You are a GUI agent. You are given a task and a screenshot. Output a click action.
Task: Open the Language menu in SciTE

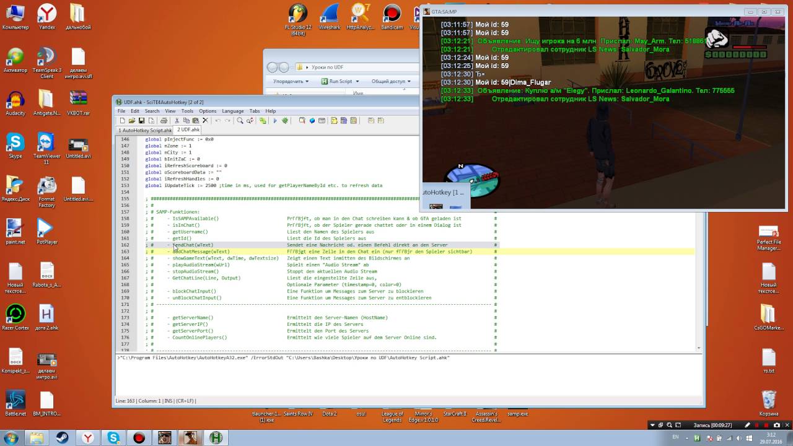click(x=233, y=111)
